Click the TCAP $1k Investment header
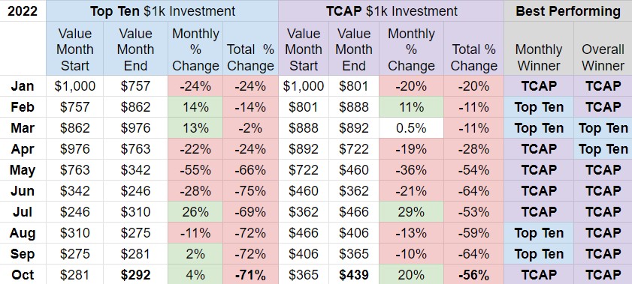Screen dimensions: 632x284 point(391,10)
